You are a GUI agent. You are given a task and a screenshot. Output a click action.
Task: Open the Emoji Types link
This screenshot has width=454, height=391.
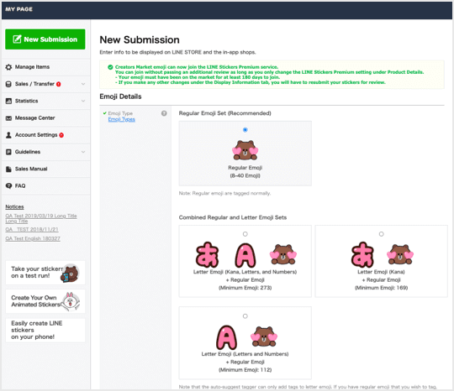pos(122,119)
